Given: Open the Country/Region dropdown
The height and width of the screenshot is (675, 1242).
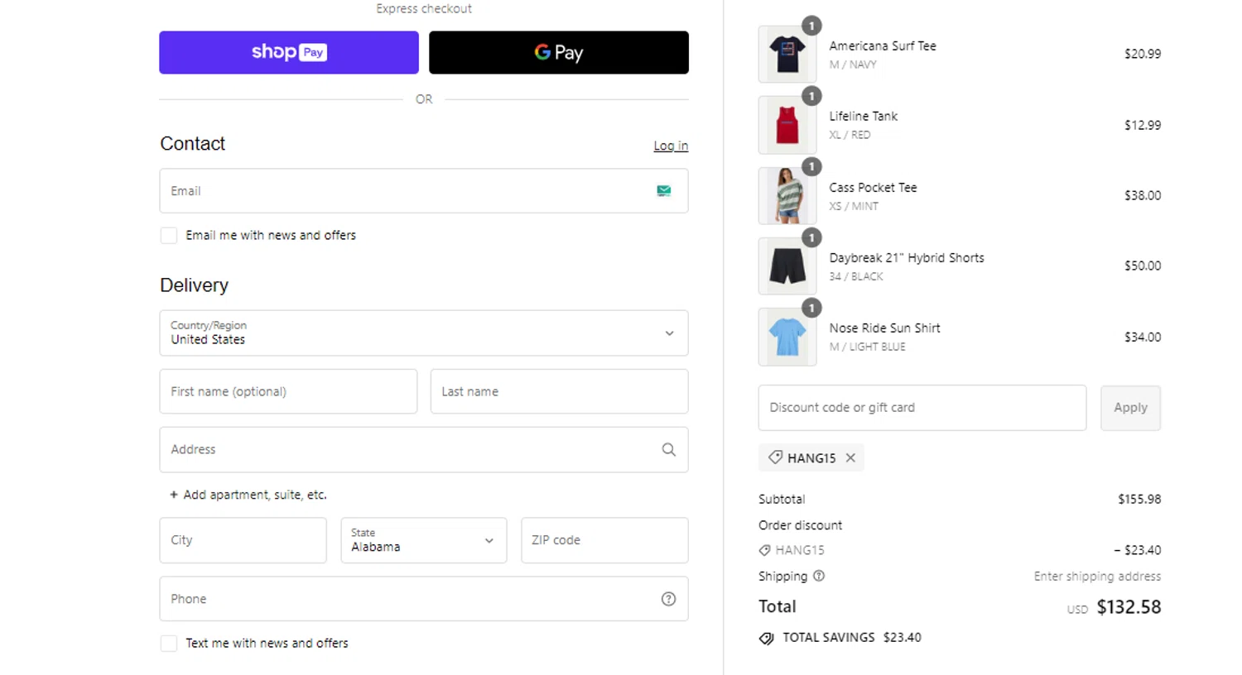Looking at the screenshot, I should tap(423, 333).
